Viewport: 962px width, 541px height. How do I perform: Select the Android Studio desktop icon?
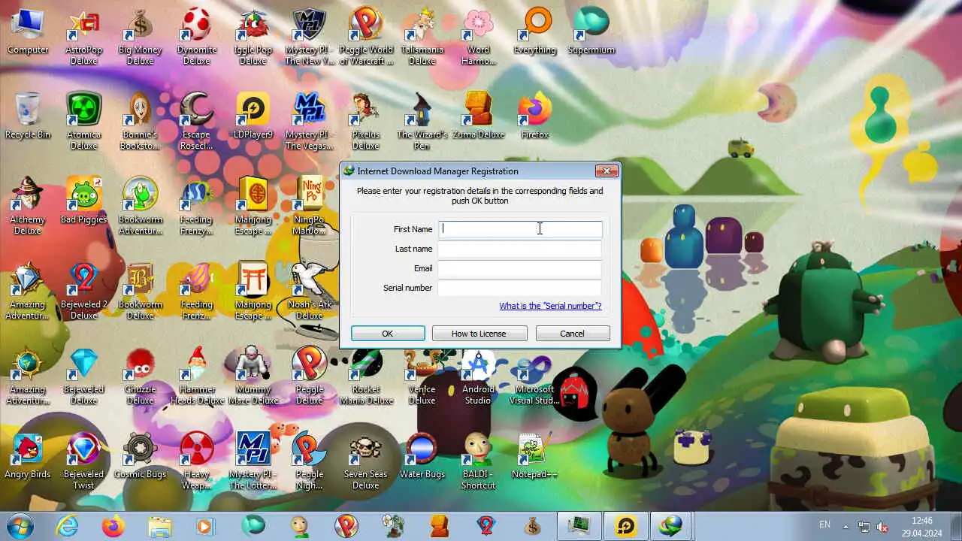(x=478, y=376)
